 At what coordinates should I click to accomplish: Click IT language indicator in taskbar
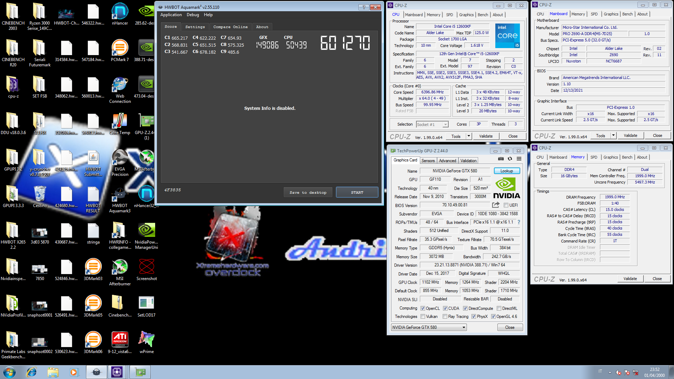click(x=600, y=371)
